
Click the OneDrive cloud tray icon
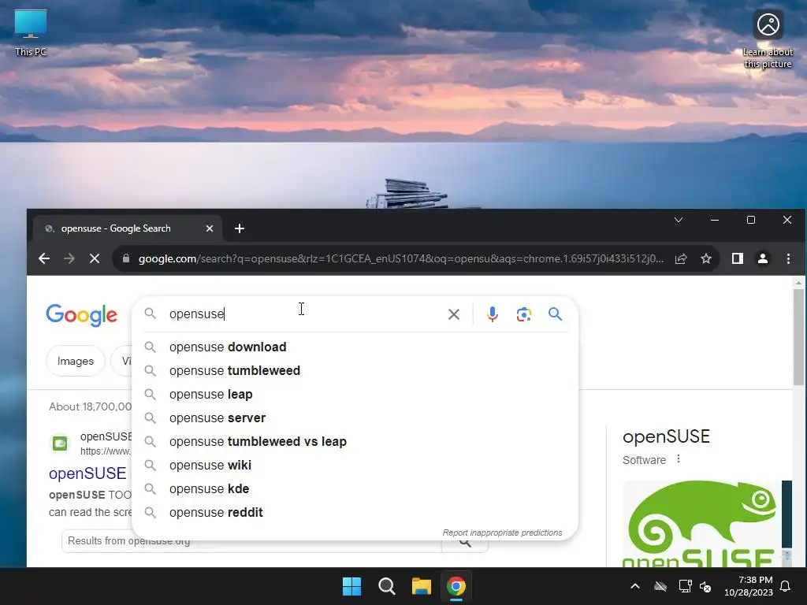coord(660,586)
